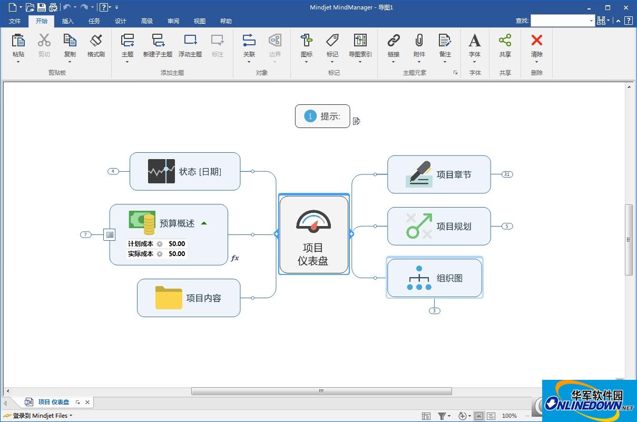Click the 复制 (Copy) icon
The image size is (637, 422).
pos(70,41)
